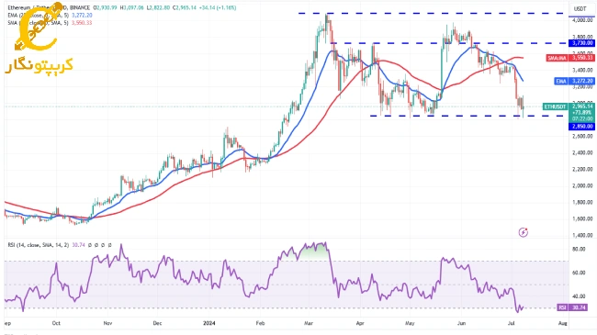Image resolution: width=597 pixels, height=335 pixels.
Task: Click the Feb label on time axis
Action: pyautogui.click(x=260, y=323)
